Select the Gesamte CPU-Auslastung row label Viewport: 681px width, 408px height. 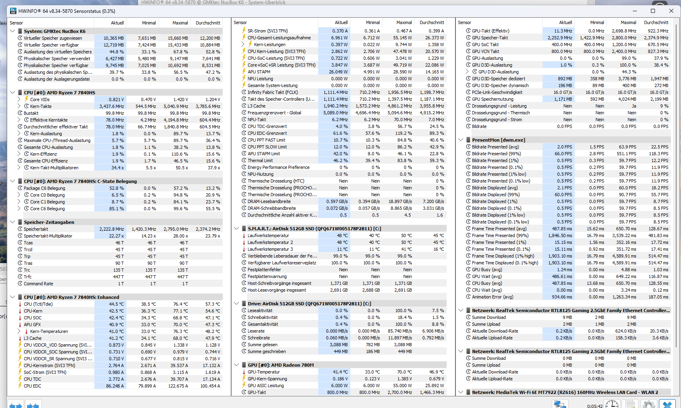[x=48, y=147]
